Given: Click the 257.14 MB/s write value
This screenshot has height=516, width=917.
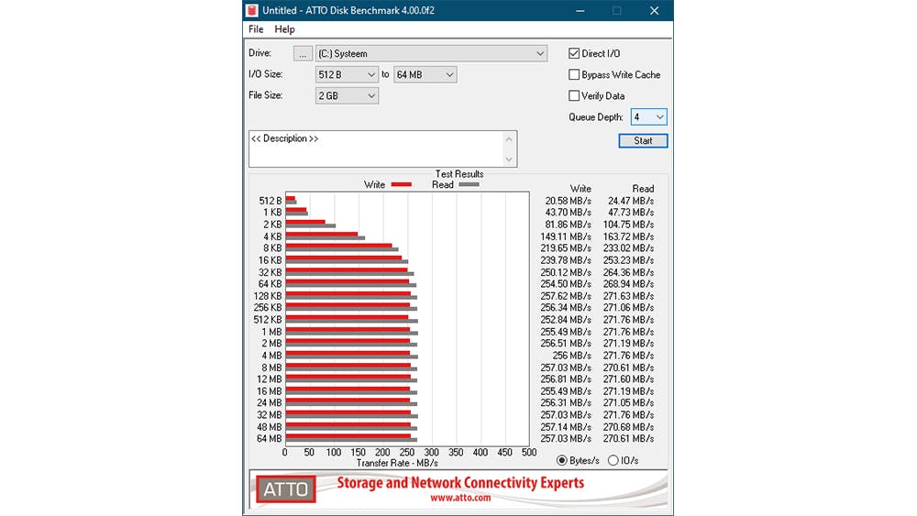Looking at the screenshot, I should click(566, 426).
